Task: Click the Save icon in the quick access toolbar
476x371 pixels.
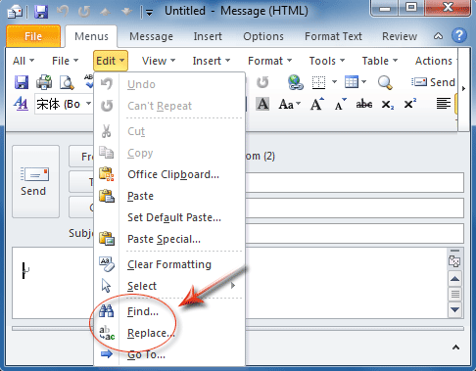Action: [x=41, y=12]
